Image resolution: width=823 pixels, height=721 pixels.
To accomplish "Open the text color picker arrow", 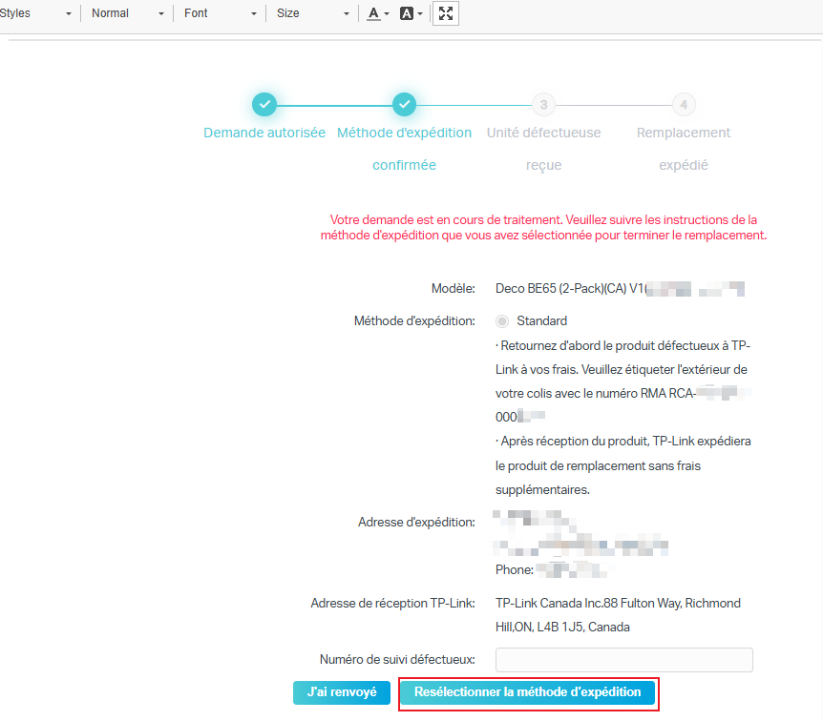I will coord(386,13).
